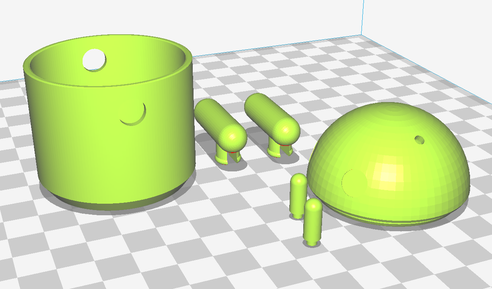Click the arm model nearest the dome head
Image resolution: width=492 pixels, height=289 pixels.
(272, 124)
